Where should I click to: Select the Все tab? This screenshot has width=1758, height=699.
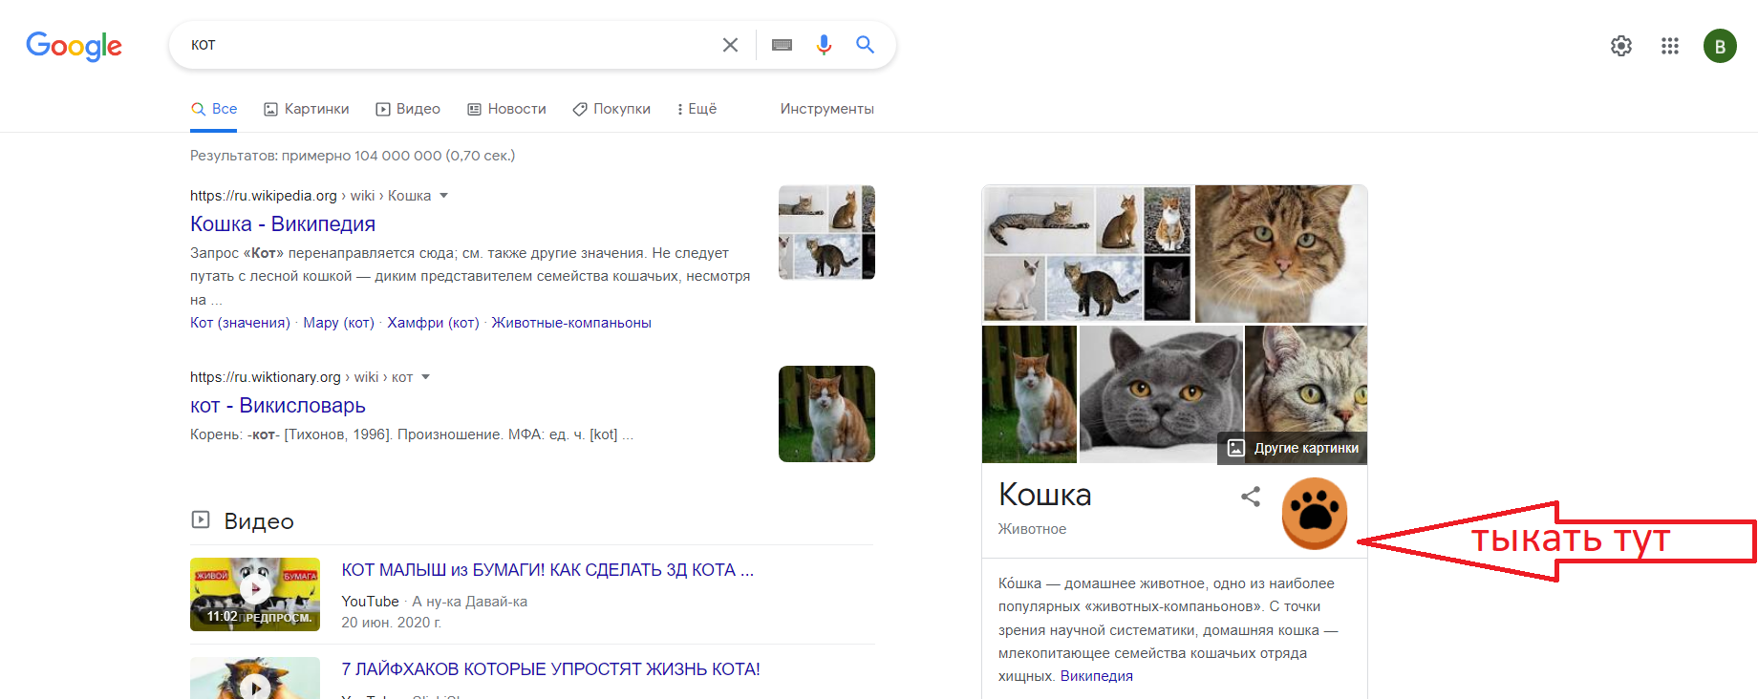click(214, 109)
